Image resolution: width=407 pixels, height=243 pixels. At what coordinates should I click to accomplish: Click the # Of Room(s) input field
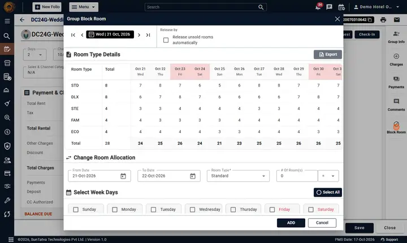click(x=297, y=176)
